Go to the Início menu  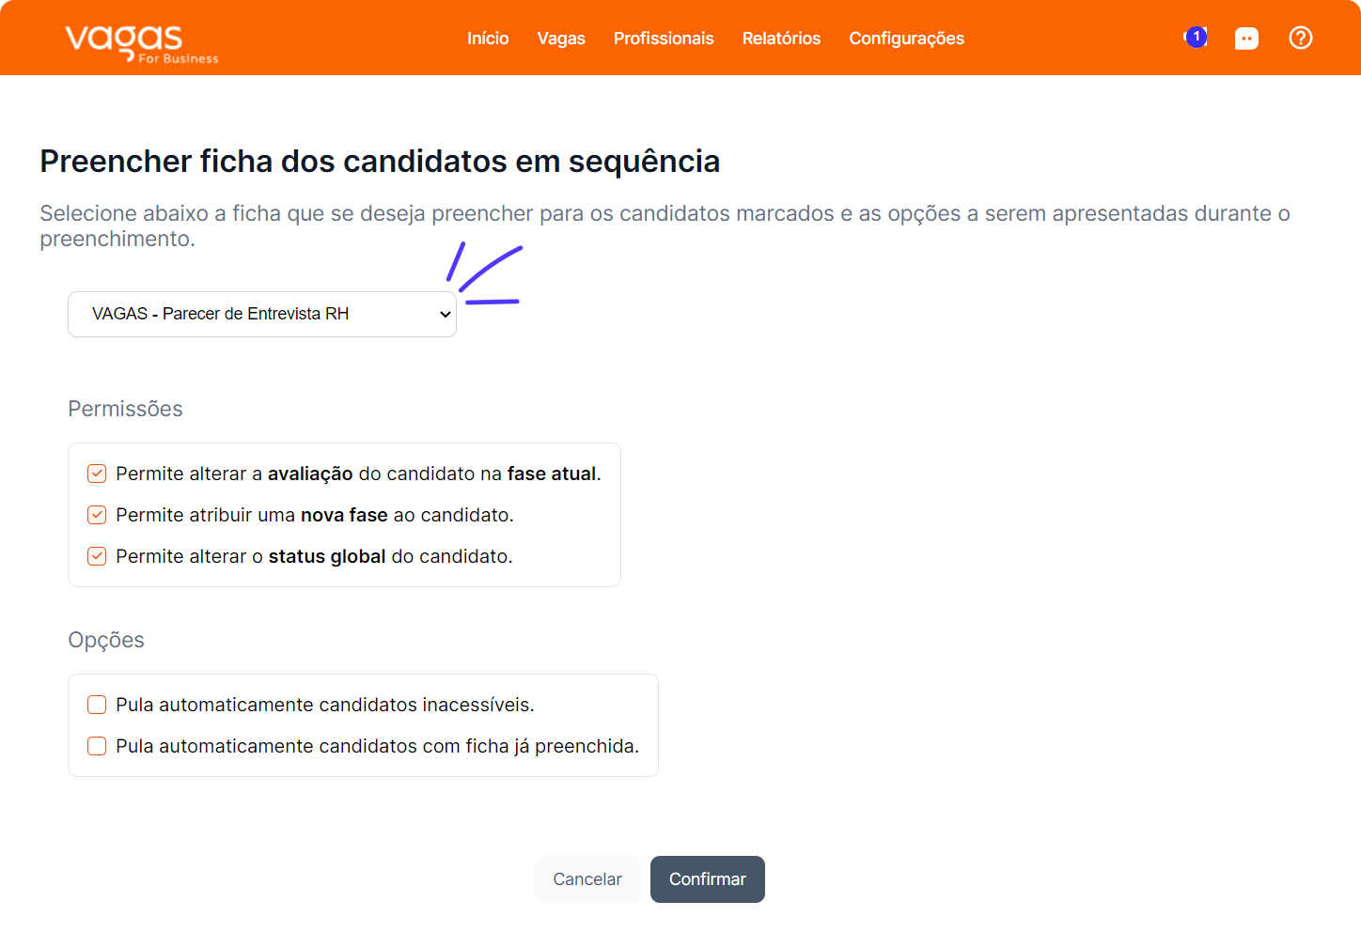488,39
